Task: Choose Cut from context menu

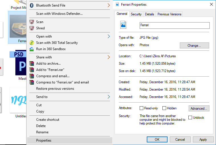Action: (x=70, y=105)
